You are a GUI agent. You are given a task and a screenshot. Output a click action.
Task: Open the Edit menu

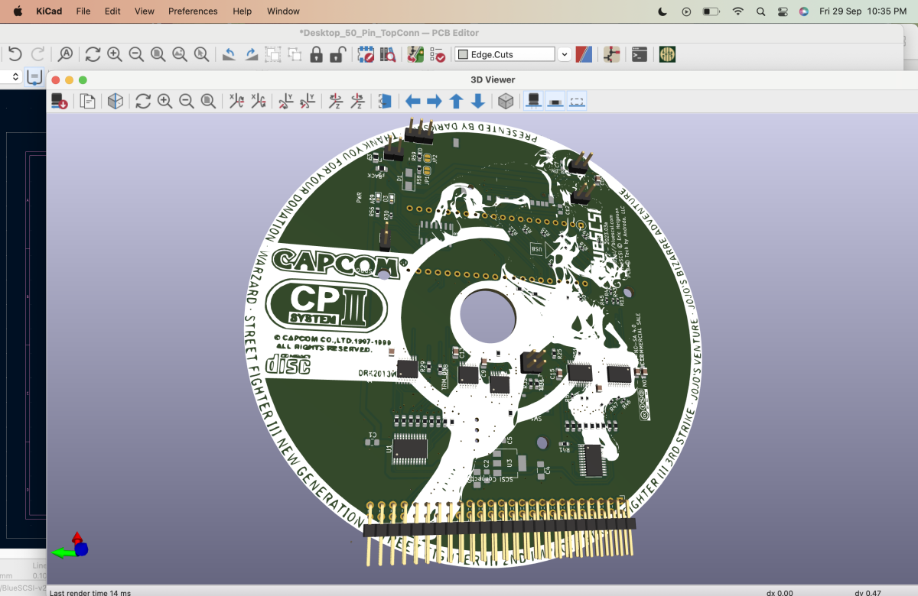click(112, 11)
